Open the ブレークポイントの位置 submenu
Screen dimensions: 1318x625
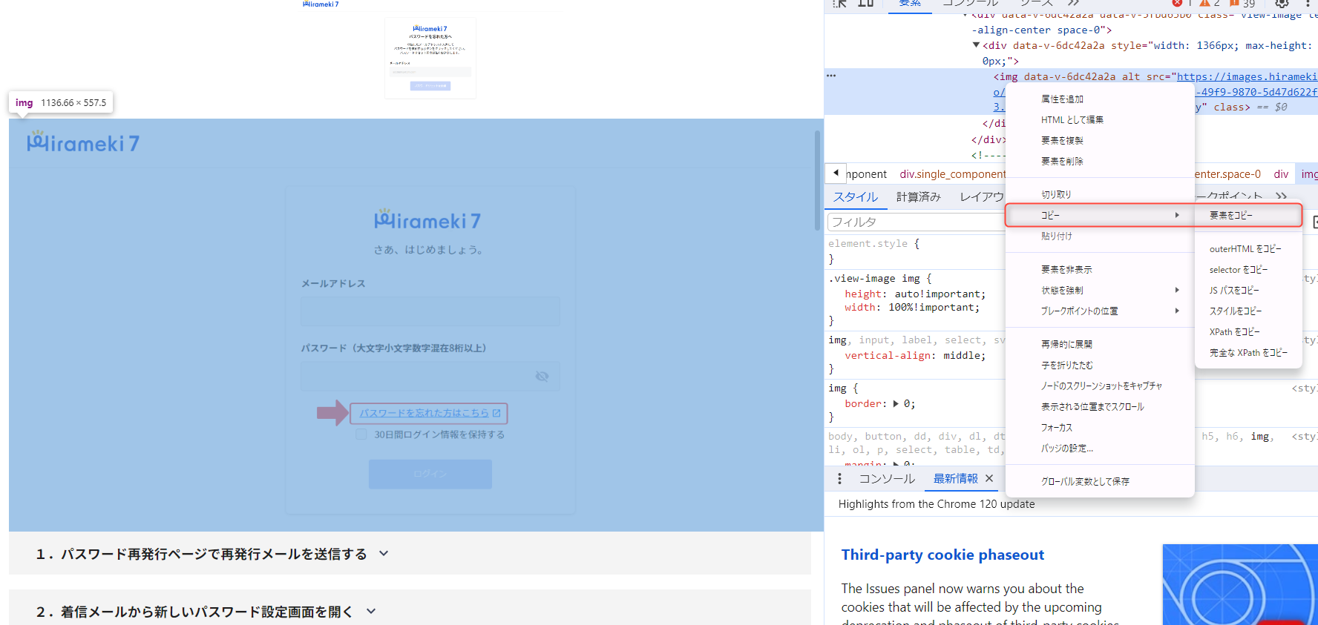tap(1100, 311)
